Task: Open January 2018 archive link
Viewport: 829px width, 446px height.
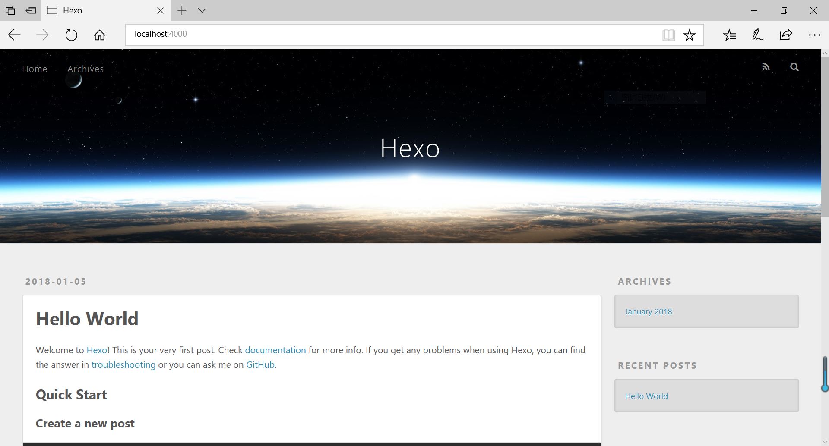Action: pos(649,311)
